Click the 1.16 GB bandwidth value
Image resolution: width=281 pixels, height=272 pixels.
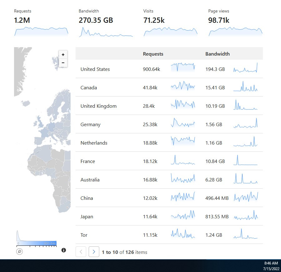click(x=214, y=143)
